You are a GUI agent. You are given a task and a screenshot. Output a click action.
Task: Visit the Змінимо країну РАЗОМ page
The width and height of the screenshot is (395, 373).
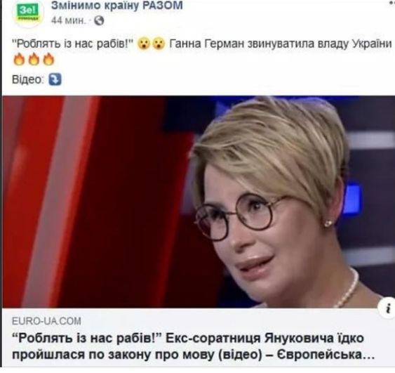click(117, 6)
